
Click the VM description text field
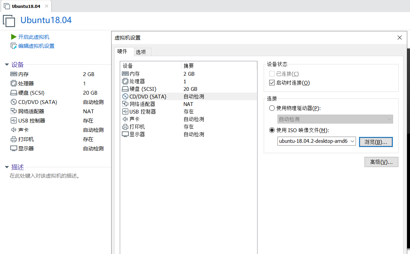(x=45, y=176)
